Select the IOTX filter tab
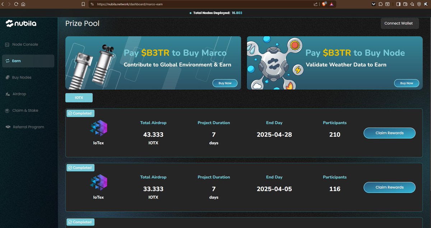The width and height of the screenshot is (431, 228). (79, 98)
